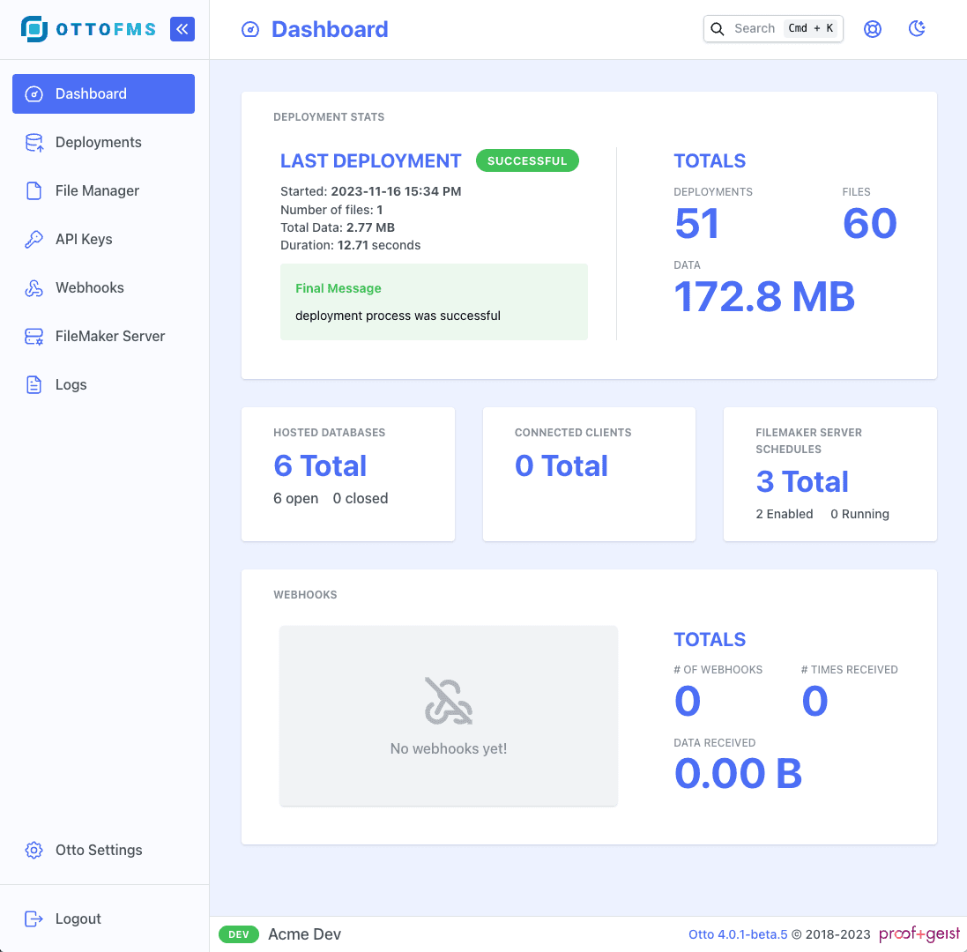Click the File Manager page icon
This screenshot has height=952, width=967.
click(34, 190)
